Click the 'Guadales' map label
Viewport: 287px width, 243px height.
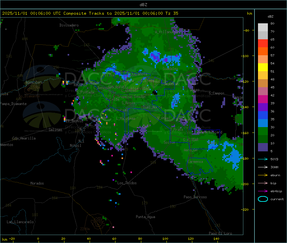pyautogui.click(x=170, y=69)
